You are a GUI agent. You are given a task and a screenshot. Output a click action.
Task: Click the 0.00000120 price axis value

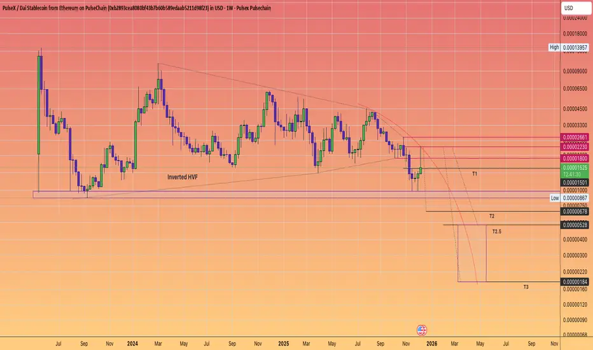point(575,304)
